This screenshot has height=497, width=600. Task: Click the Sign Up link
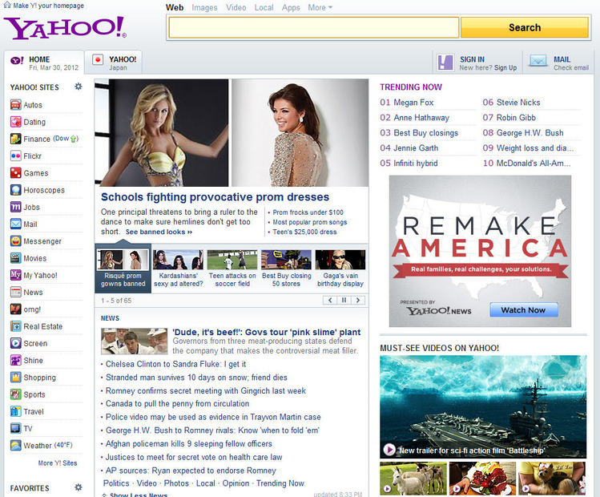(505, 68)
